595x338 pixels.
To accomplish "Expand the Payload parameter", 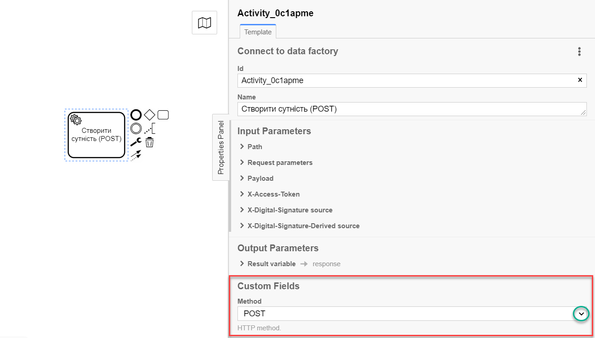I will (x=256, y=178).
